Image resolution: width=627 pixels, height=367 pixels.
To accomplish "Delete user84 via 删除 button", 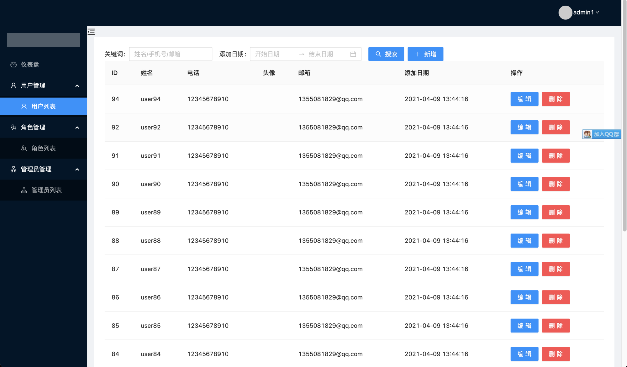I will 556,354.
